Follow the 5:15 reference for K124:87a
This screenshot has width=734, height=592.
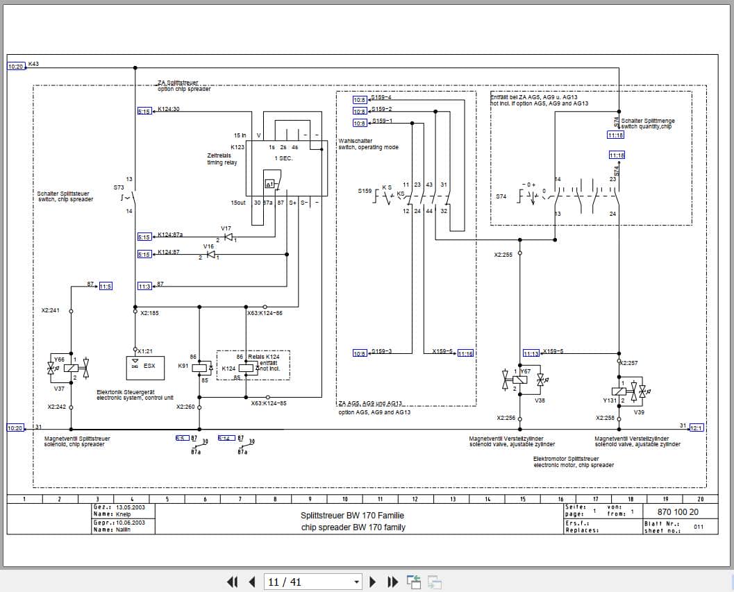tap(144, 237)
